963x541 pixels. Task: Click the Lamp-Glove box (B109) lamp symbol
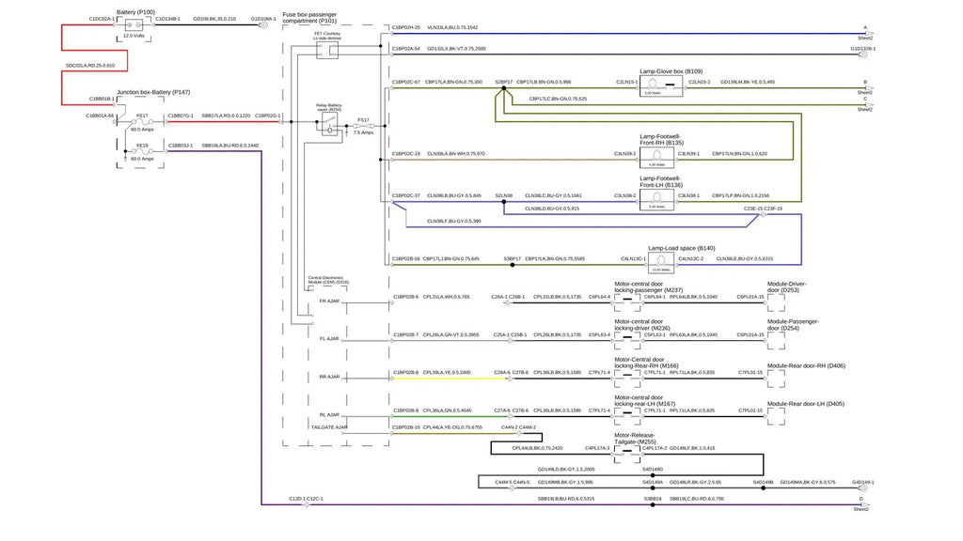click(661, 85)
